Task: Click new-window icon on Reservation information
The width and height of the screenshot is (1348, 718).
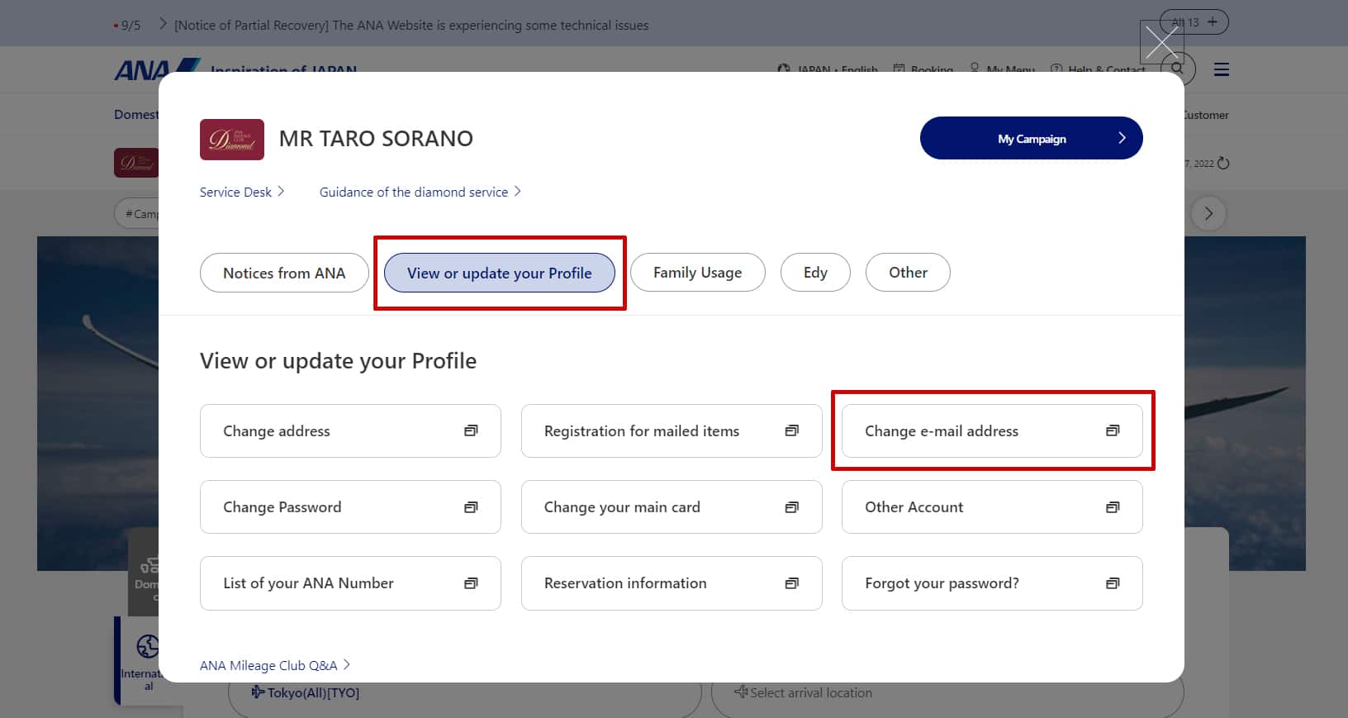Action: [791, 583]
